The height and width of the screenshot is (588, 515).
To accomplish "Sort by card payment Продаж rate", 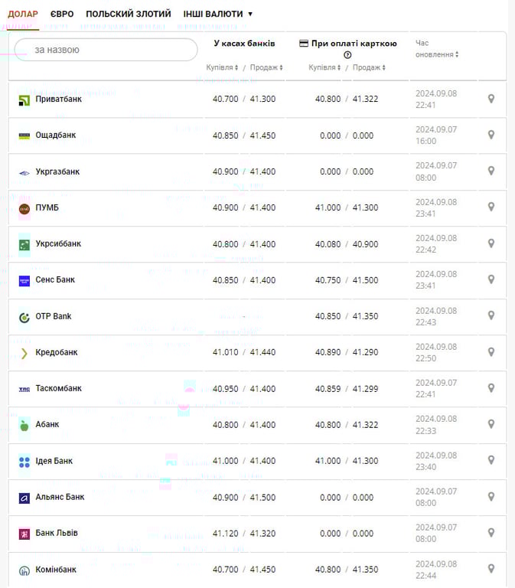I will 369,67.
